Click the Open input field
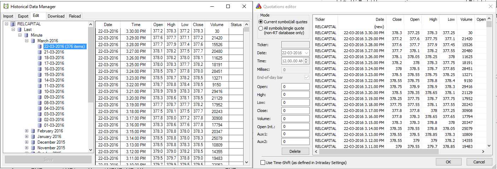This screenshot has height=169, width=497. tap(295, 87)
